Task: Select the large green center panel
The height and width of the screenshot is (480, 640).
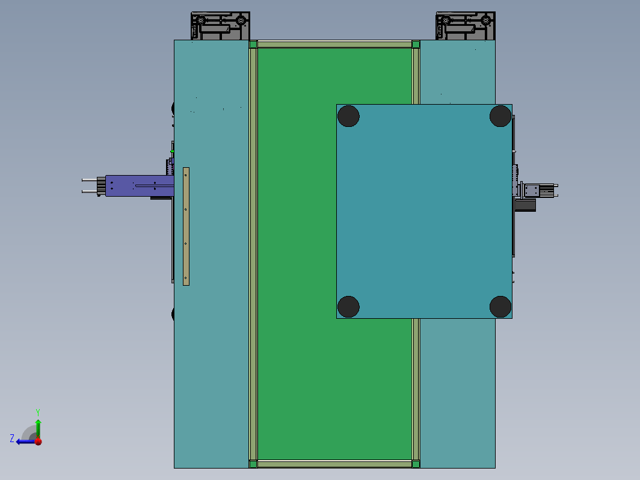Action: [x=298, y=253]
